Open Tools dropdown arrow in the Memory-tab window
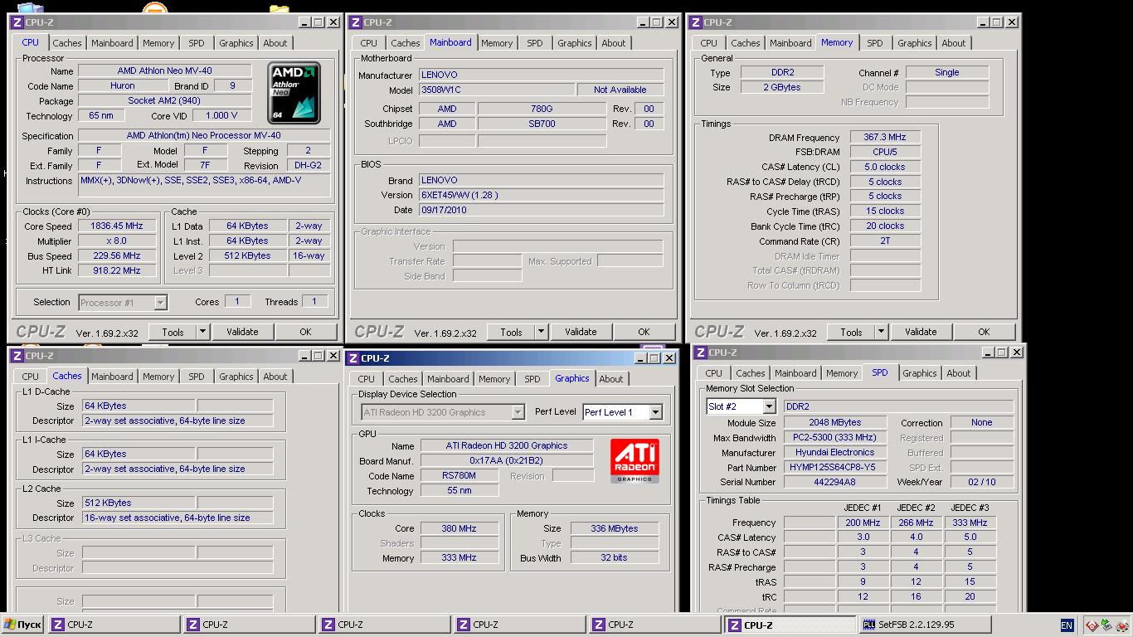This screenshot has height=637, width=1133. [x=881, y=332]
